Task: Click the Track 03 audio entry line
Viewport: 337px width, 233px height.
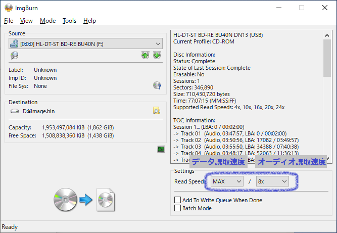Action: [236, 147]
